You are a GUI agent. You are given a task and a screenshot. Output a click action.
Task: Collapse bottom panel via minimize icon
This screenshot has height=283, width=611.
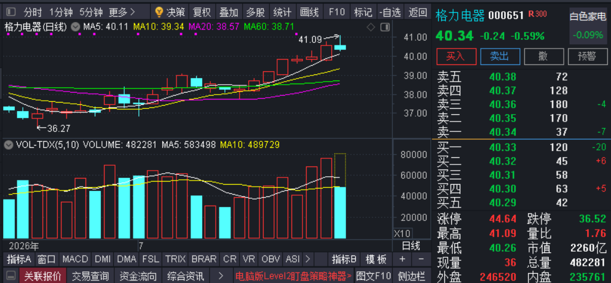coord(10,276)
